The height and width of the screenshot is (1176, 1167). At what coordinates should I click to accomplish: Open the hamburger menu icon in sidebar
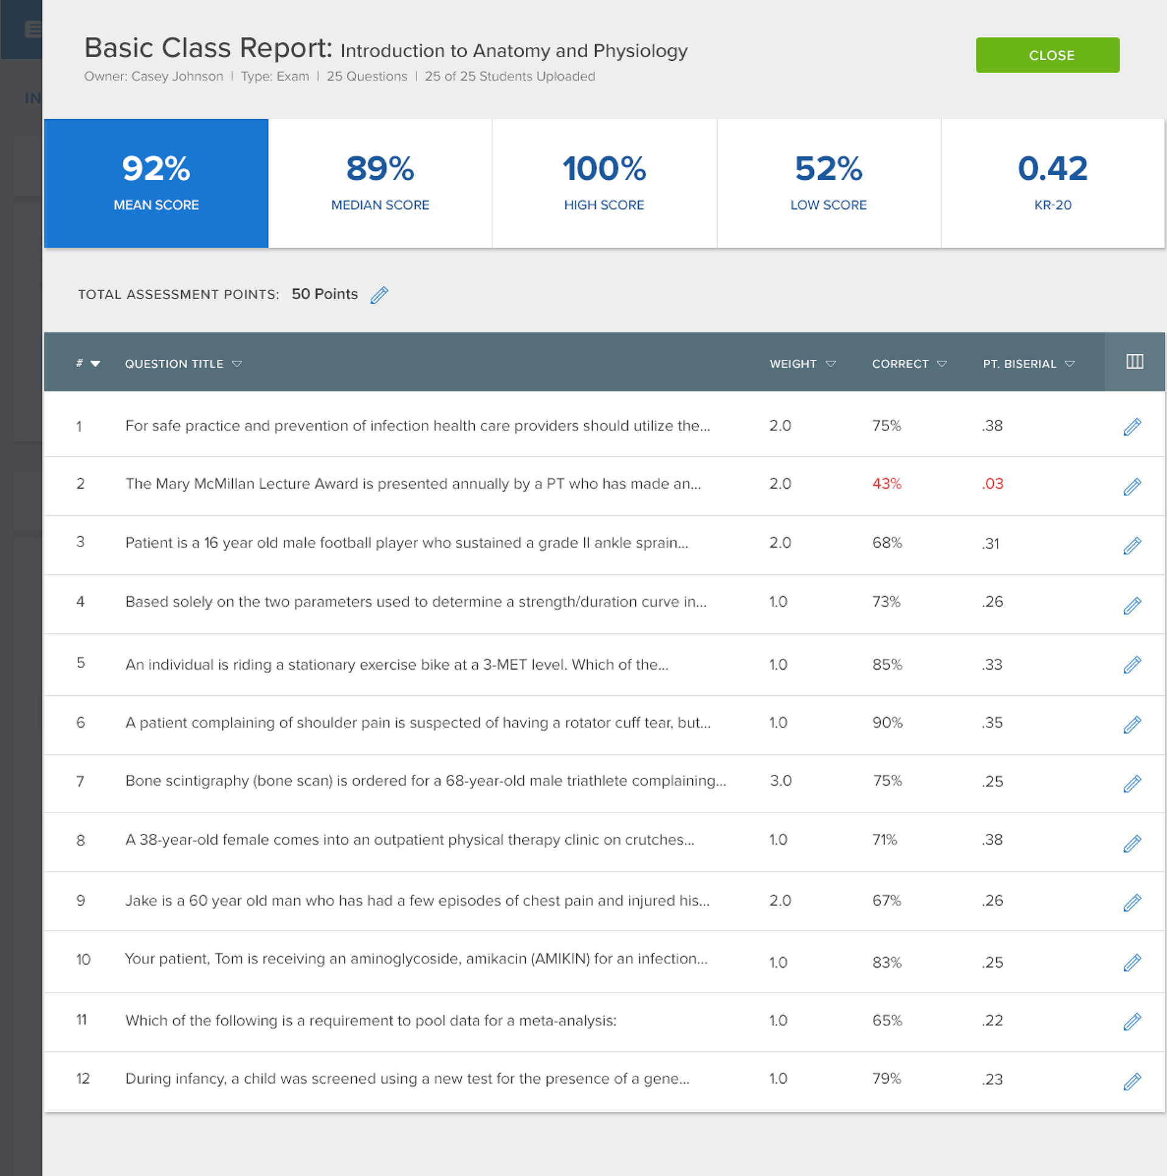pyautogui.click(x=33, y=29)
